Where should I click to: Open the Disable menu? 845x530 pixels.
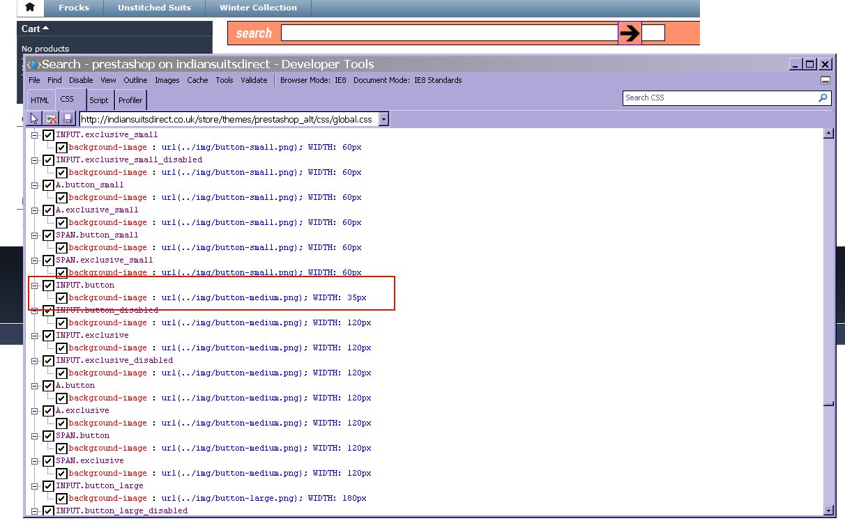click(81, 80)
